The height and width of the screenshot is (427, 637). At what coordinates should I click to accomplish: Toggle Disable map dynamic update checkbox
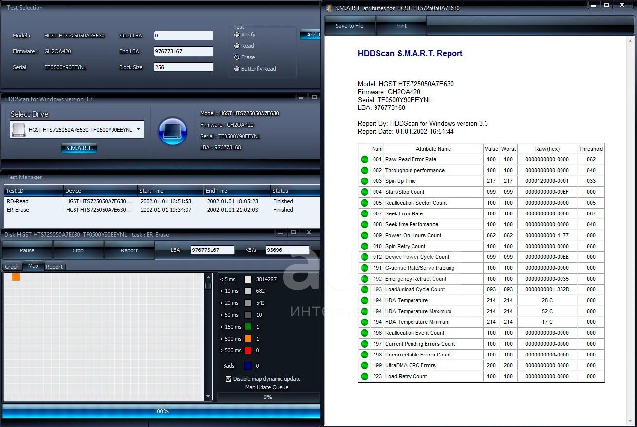point(228,379)
